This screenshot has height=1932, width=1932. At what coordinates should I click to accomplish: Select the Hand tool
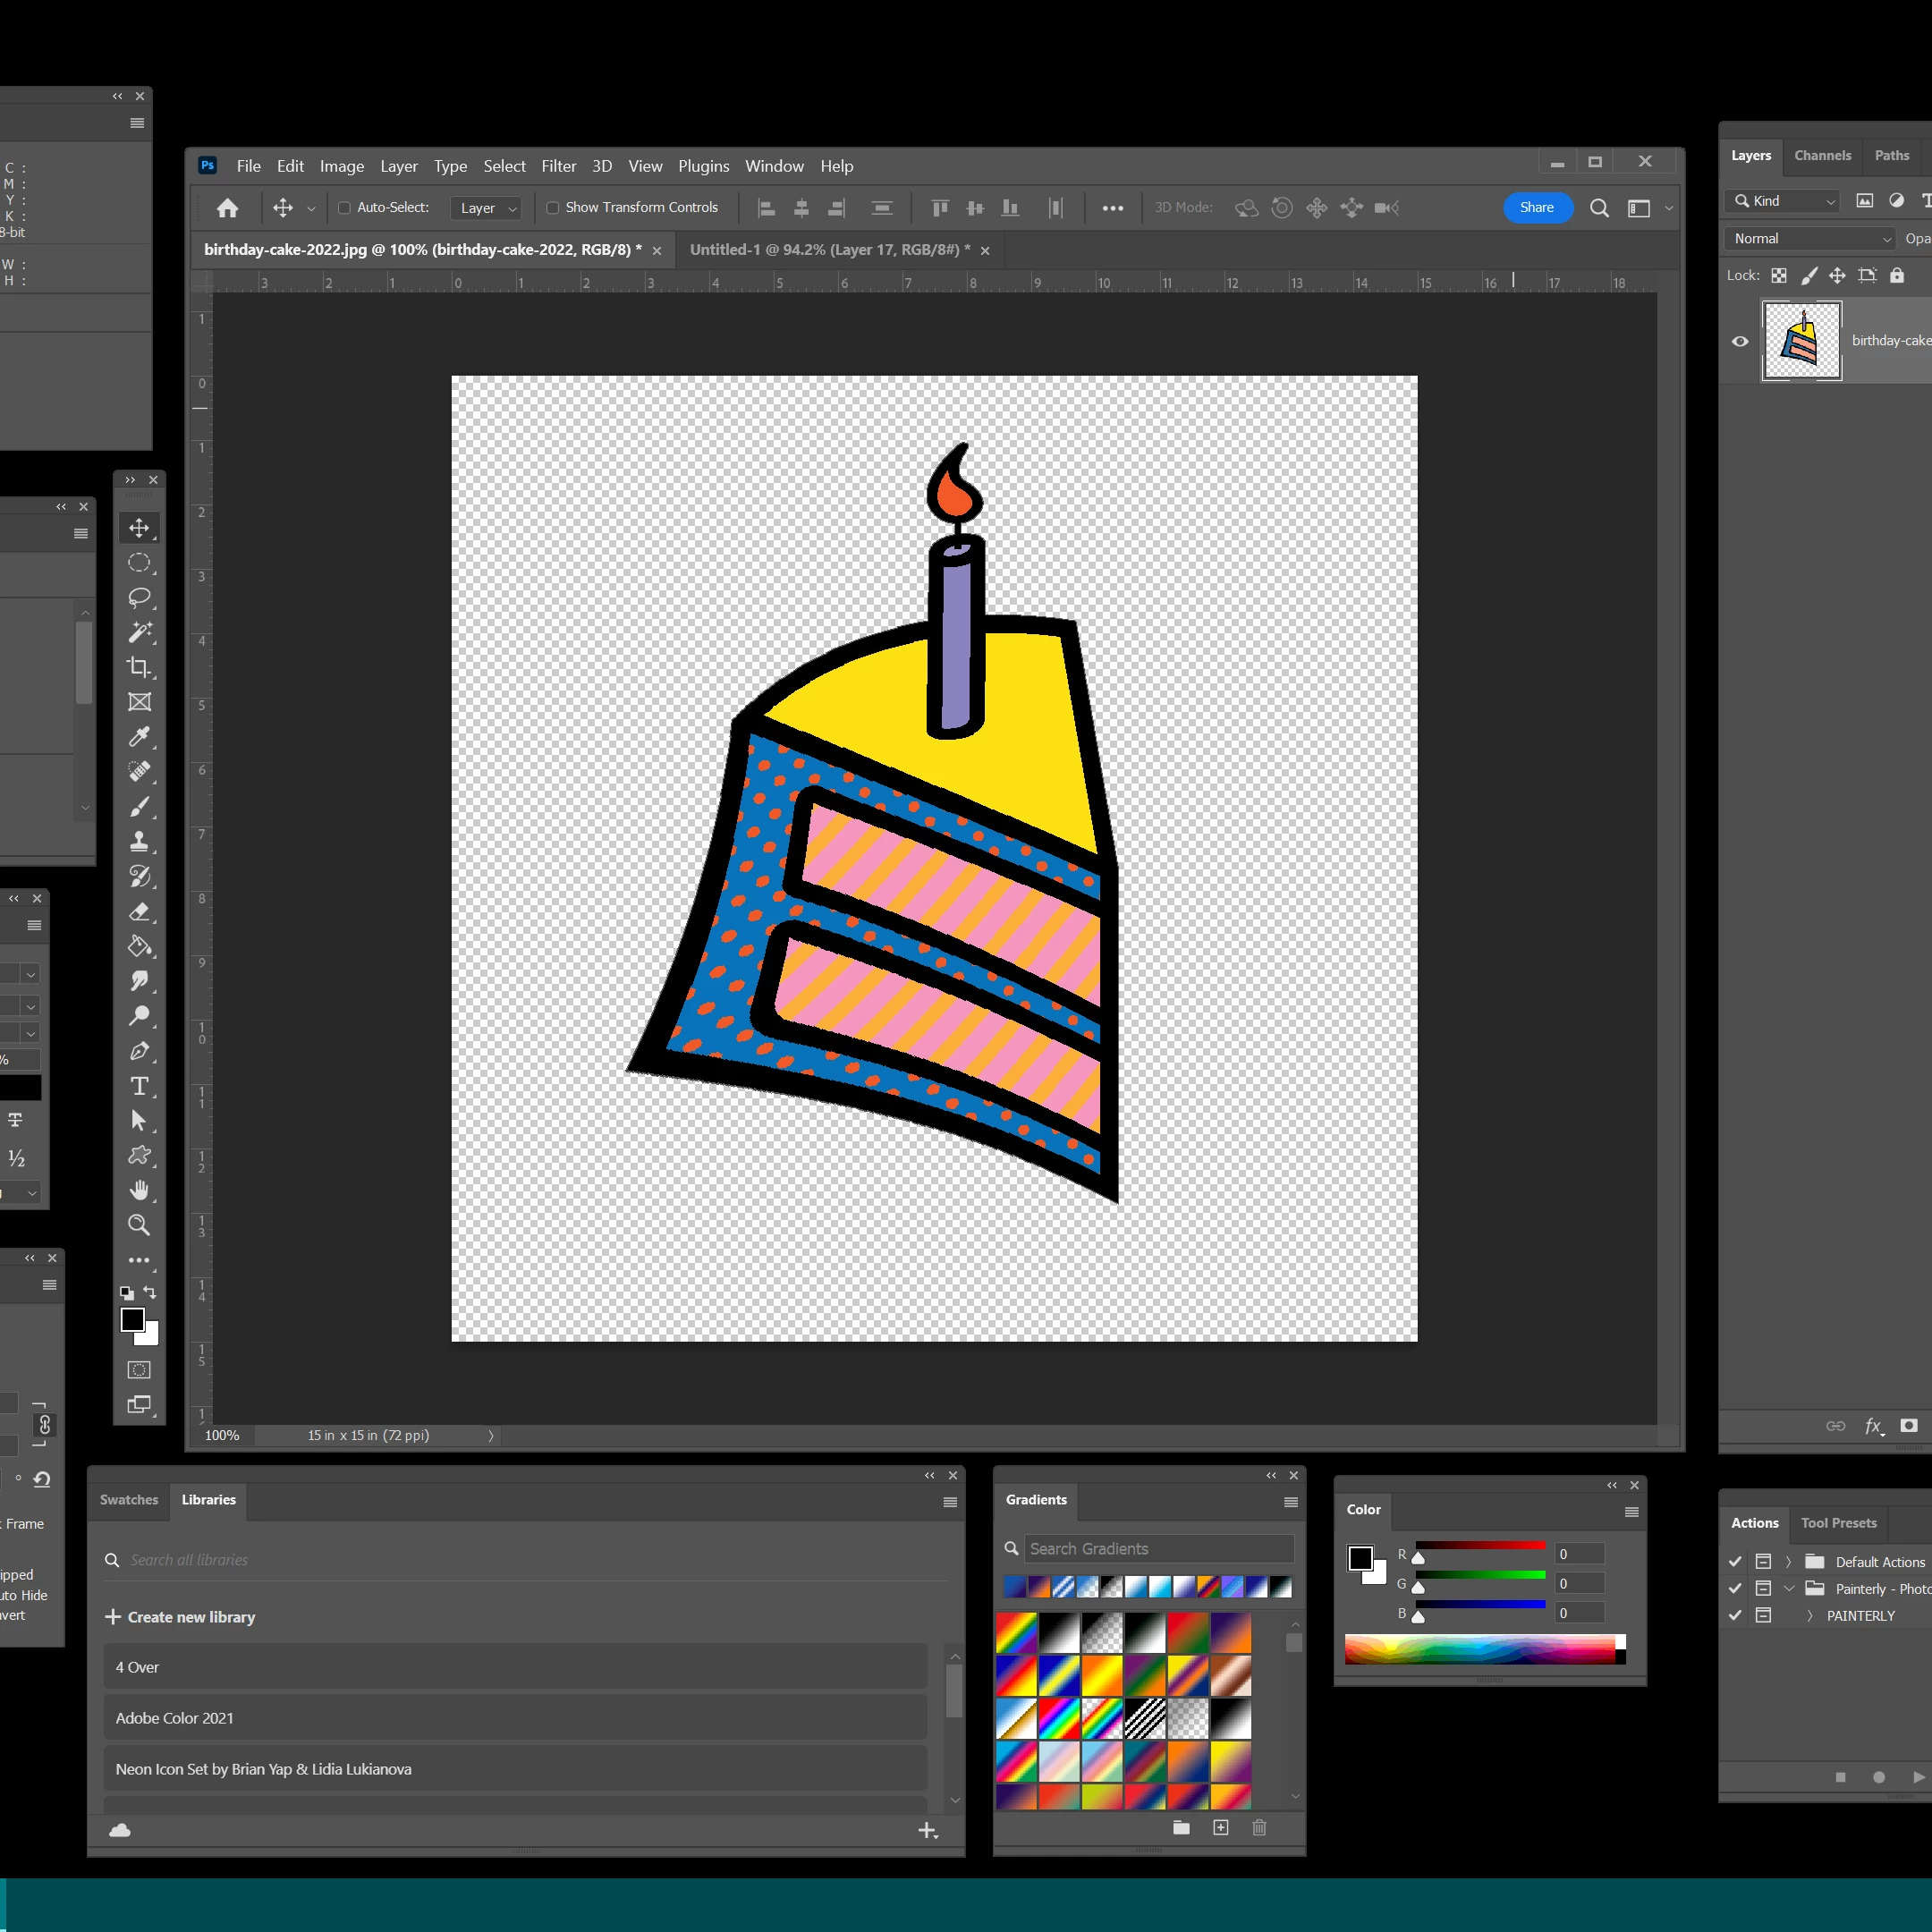(139, 1190)
